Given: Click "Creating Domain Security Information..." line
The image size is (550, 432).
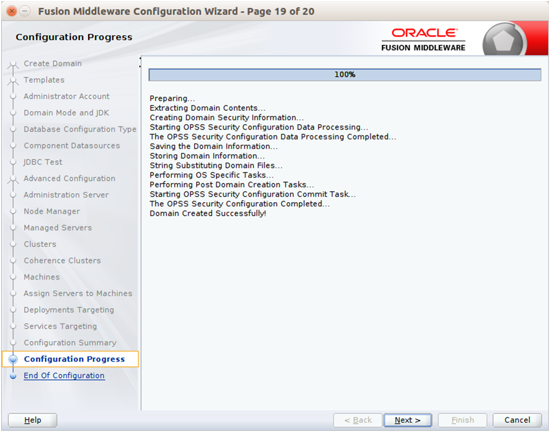Looking at the screenshot, I should pyautogui.click(x=226, y=117).
